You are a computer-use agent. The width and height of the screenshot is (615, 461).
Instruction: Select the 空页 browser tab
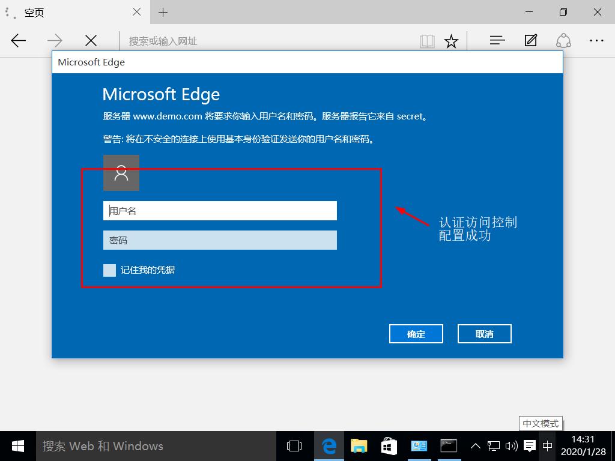75,12
